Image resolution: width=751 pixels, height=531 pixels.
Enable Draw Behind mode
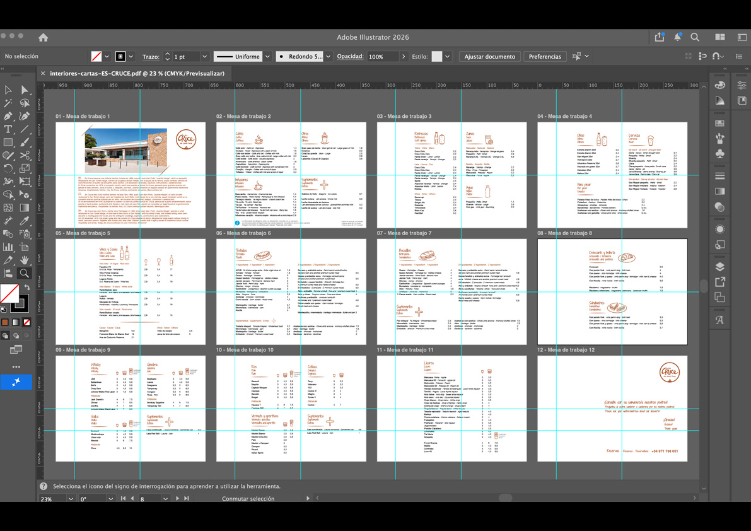16,336
